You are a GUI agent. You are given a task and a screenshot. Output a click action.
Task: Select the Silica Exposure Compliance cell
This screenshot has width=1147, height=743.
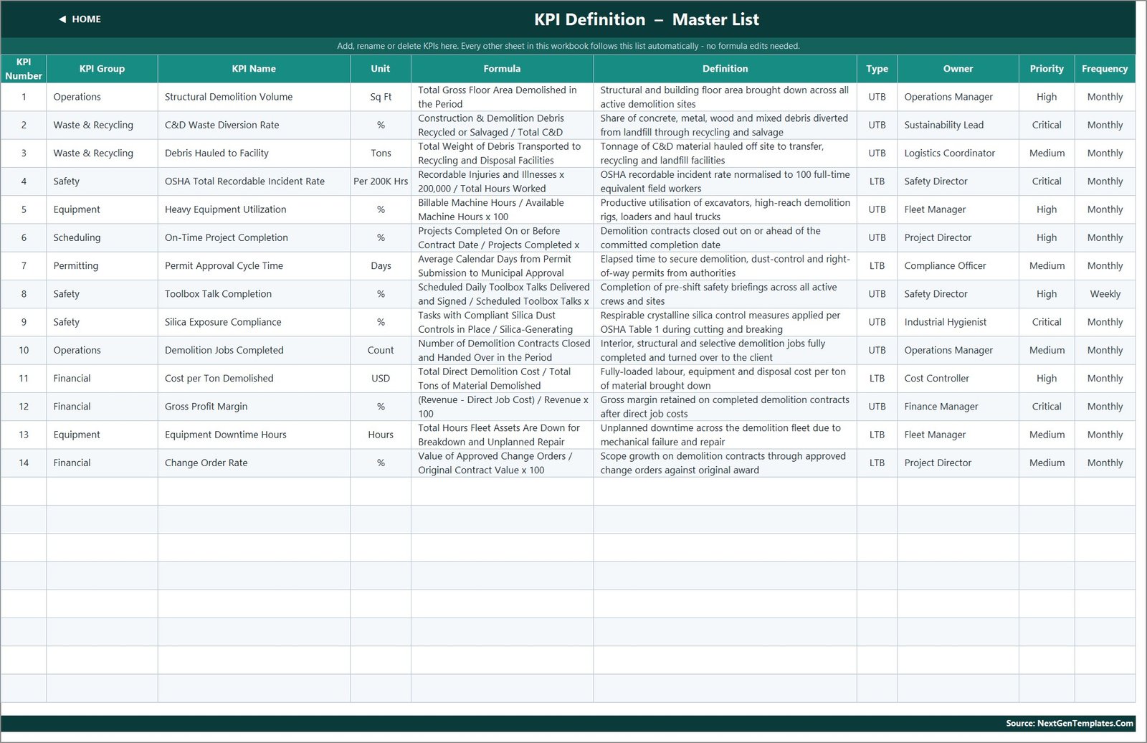click(x=254, y=322)
